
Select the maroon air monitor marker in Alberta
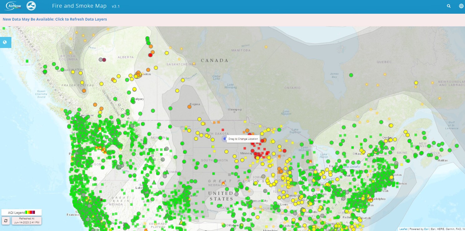[x=104, y=60]
